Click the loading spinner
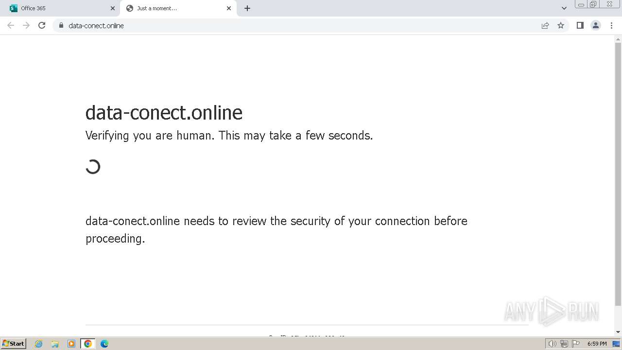 tap(93, 167)
